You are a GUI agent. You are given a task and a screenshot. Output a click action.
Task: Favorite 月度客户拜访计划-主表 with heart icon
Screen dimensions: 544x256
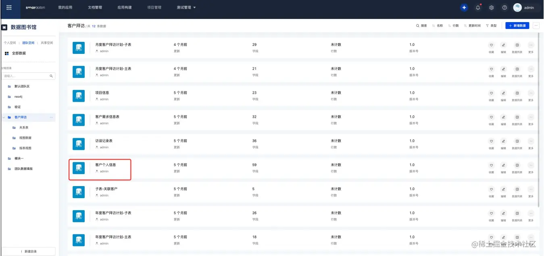[x=491, y=69]
